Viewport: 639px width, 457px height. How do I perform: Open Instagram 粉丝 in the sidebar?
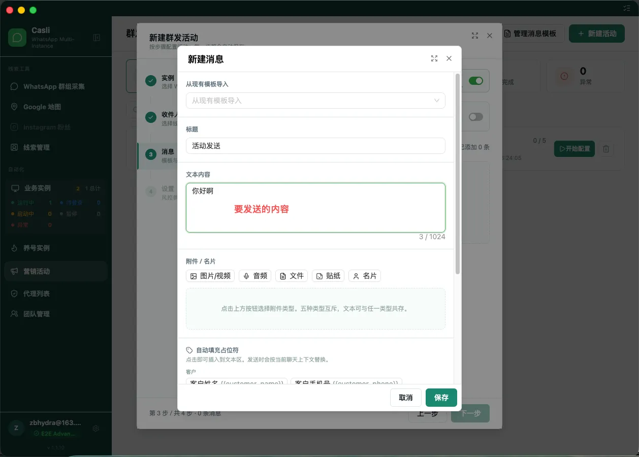tap(56, 127)
